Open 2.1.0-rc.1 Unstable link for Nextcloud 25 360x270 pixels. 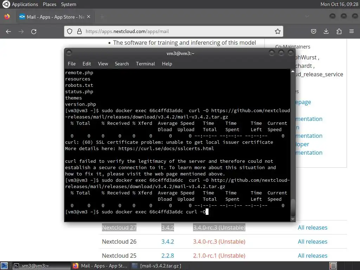point(219,256)
